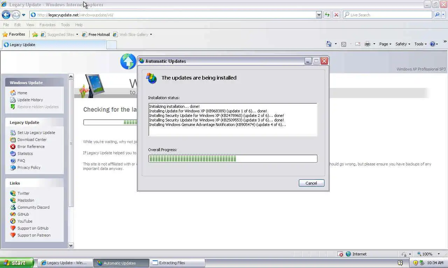This screenshot has width=448, height=268.
Task: Cancel the Automatic Updates installation
Action: point(311,183)
